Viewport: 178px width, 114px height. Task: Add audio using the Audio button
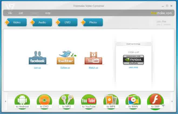pyautogui.click(x=41, y=22)
